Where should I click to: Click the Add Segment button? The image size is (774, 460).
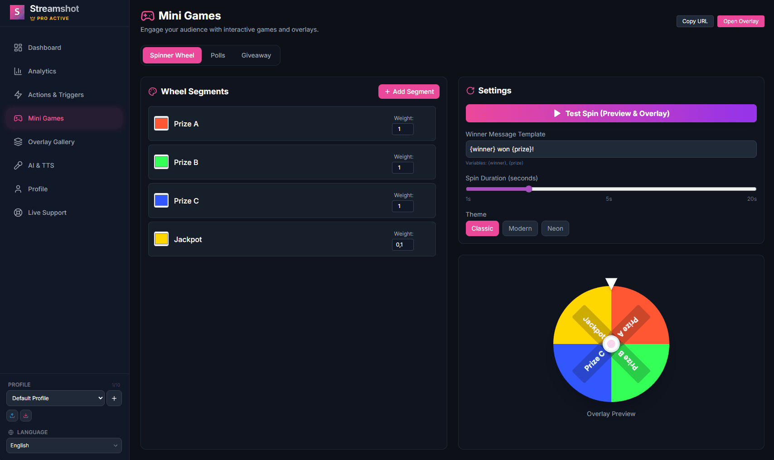pos(408,91)
